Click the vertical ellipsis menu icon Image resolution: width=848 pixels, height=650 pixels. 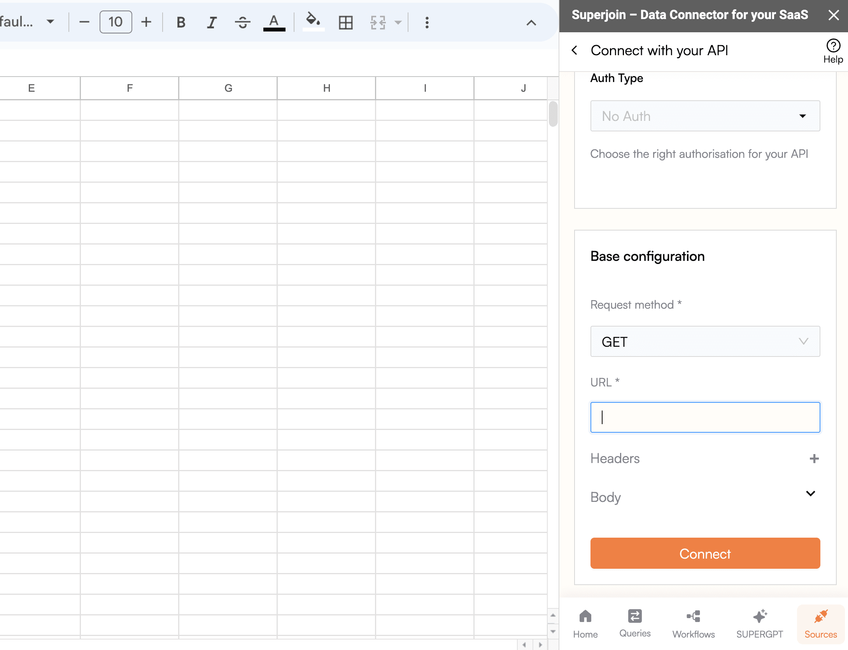427,23
